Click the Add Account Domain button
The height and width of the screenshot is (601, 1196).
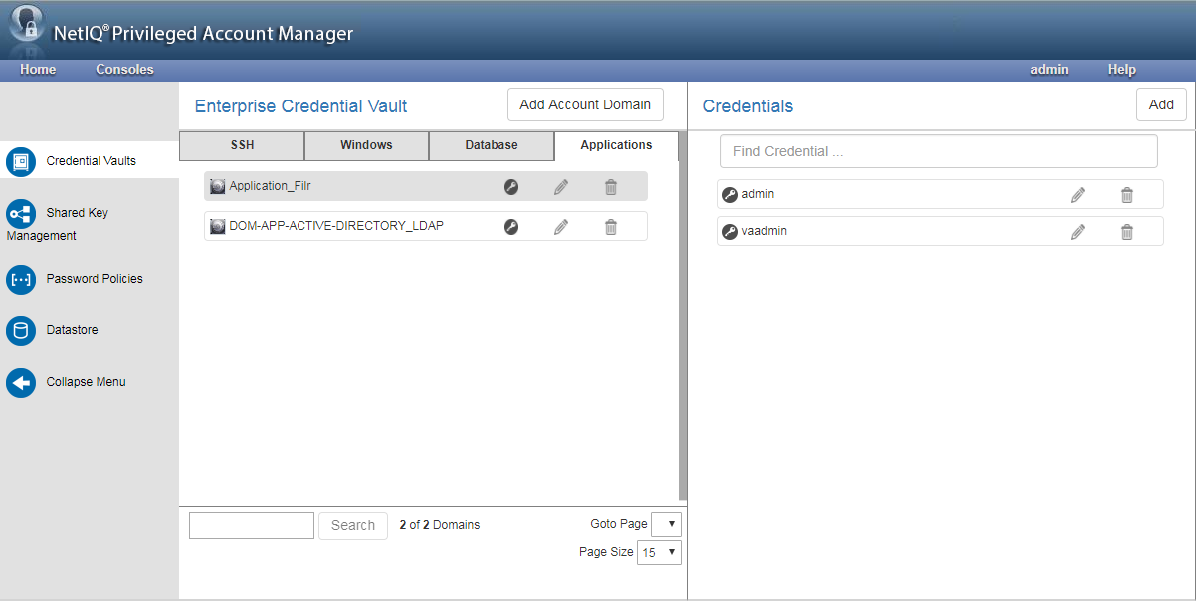585,104
